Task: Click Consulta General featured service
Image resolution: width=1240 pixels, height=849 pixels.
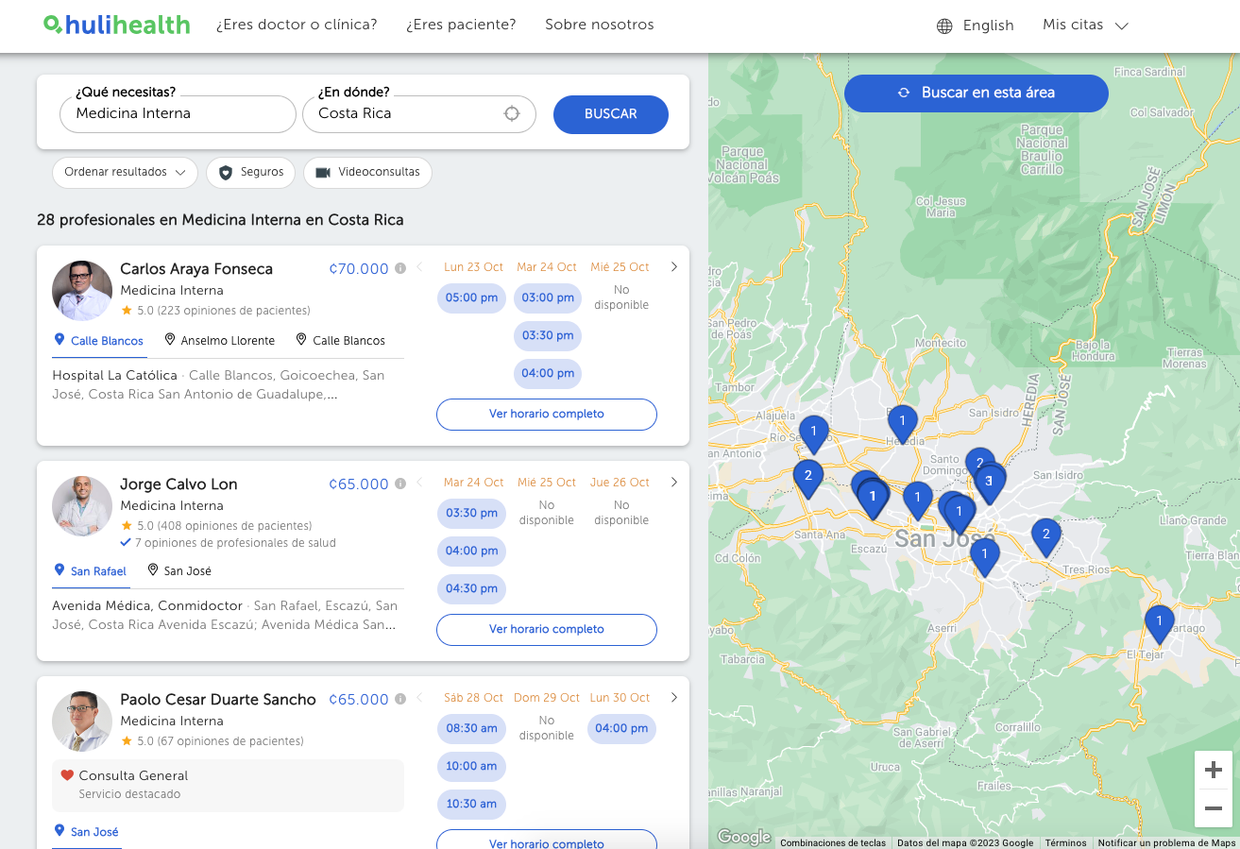Action: pyautogui.click(x=228, y=785)
